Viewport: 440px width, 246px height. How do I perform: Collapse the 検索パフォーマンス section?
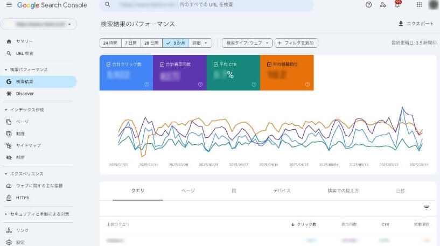(6, 69)
